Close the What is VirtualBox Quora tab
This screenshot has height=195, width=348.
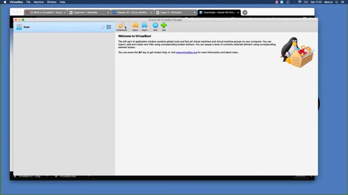65,13
